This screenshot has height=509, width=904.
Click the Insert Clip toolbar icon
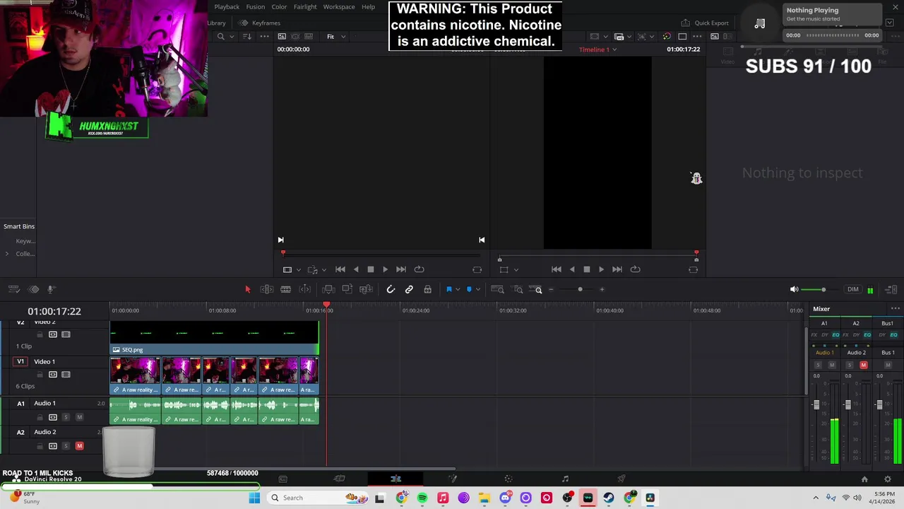point(328,289)
